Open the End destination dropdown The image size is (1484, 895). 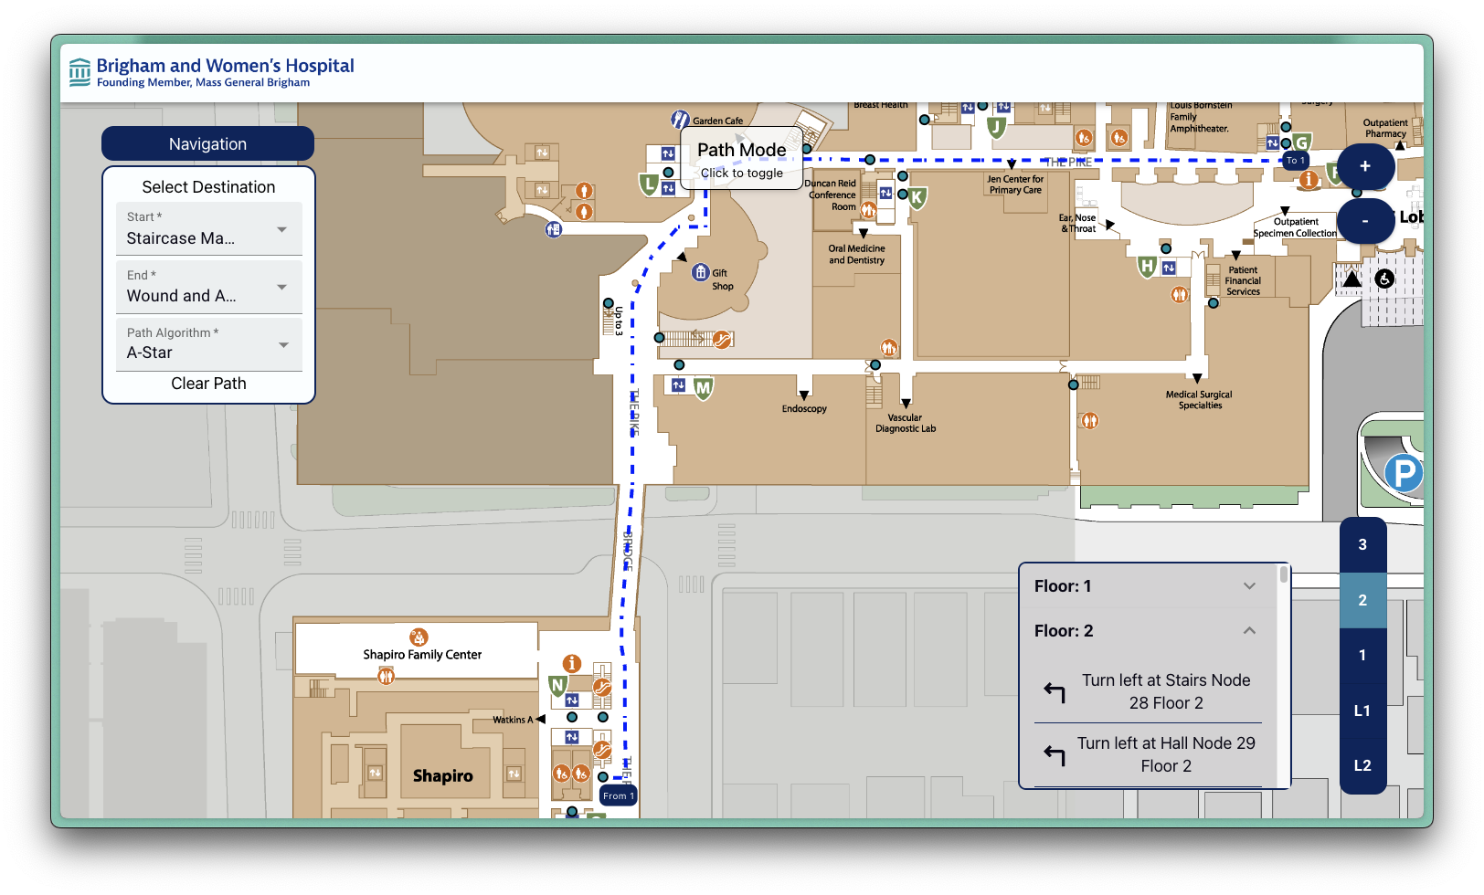pyautogui.click(x=208, y=287)
